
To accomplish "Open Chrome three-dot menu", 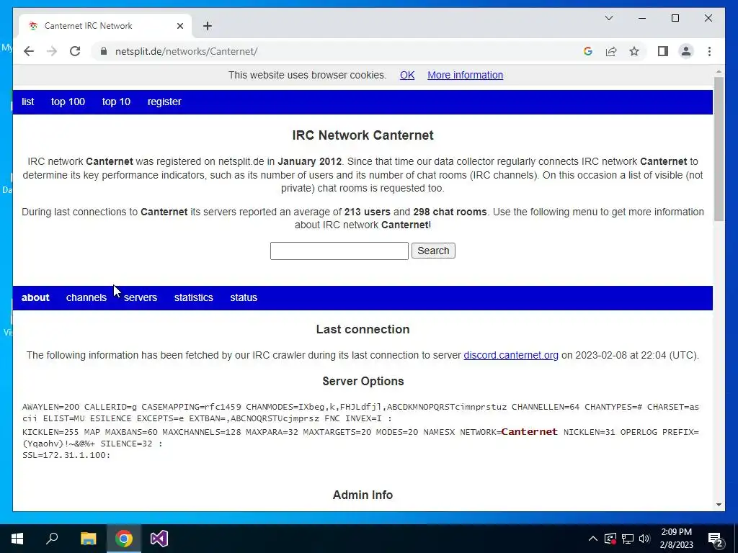I will pyautogui.click(x=709, y=51).
